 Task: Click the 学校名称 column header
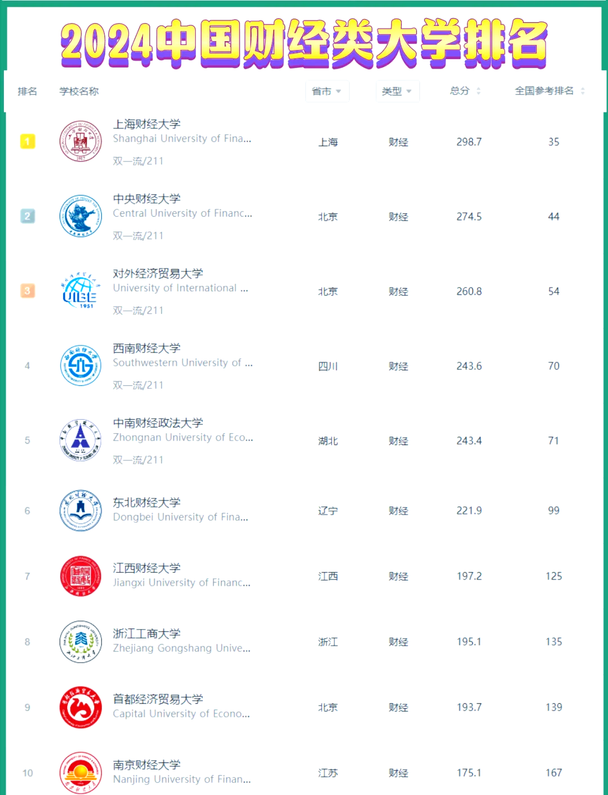click(x=79, y=91)
